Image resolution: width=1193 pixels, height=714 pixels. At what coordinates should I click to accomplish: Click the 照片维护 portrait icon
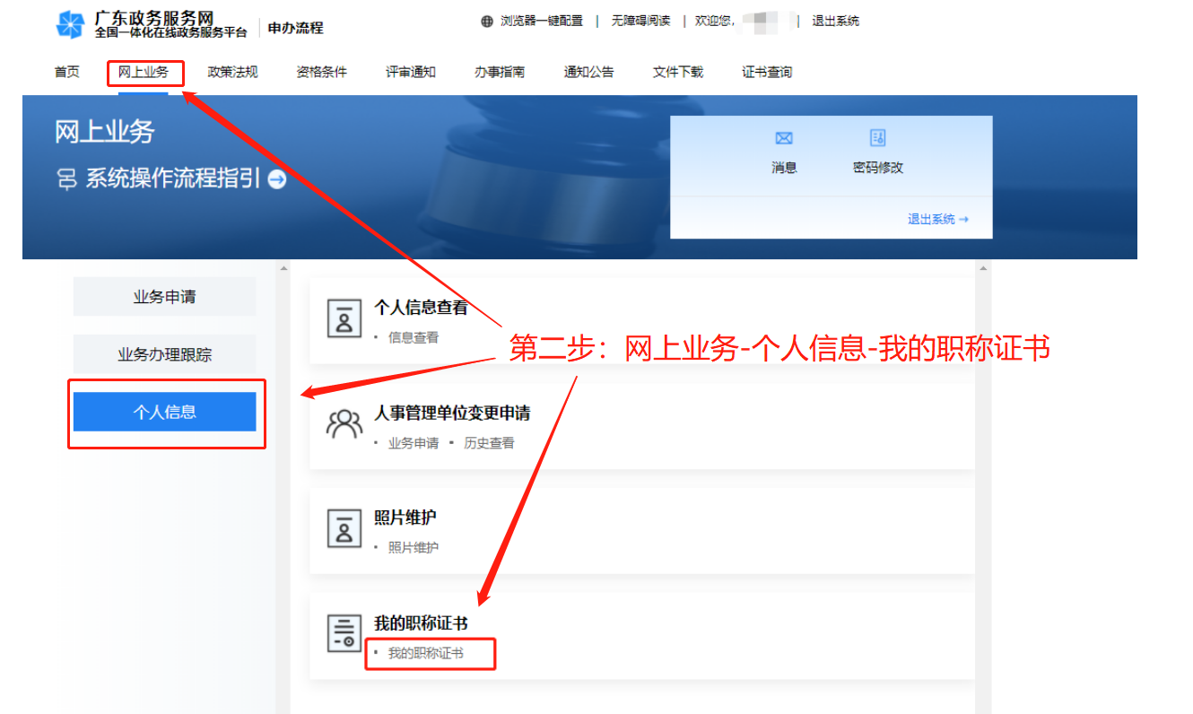[344, 530]
